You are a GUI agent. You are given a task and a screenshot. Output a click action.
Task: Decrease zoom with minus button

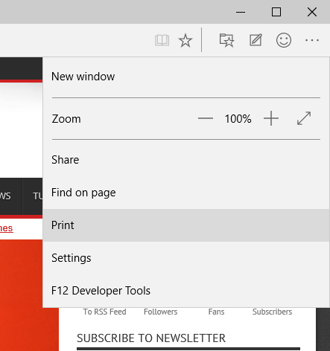206,118
